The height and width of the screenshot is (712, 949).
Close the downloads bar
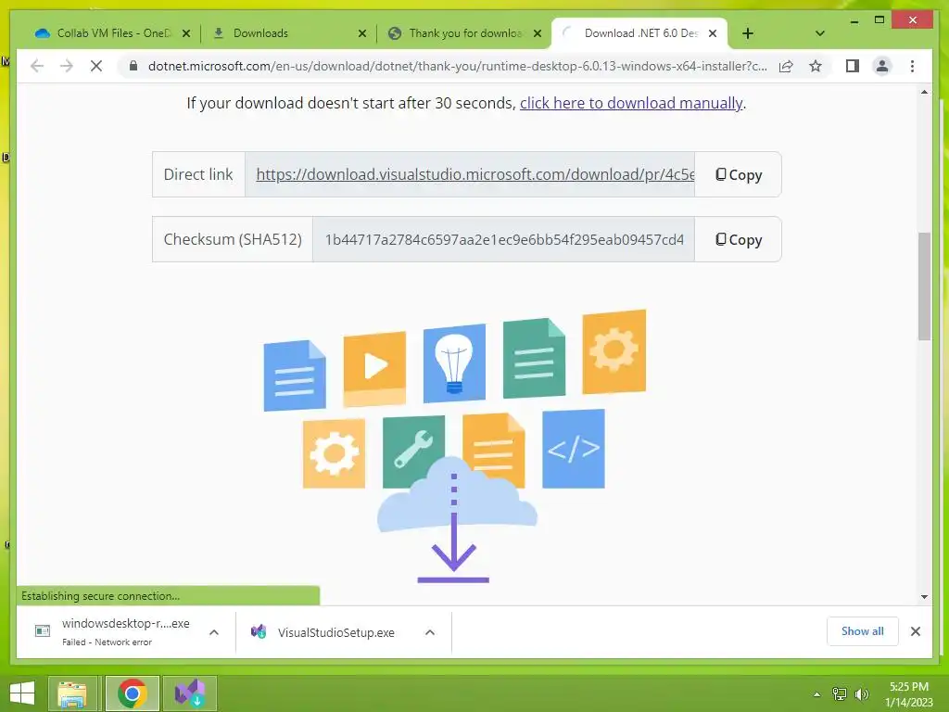point(915,631)
